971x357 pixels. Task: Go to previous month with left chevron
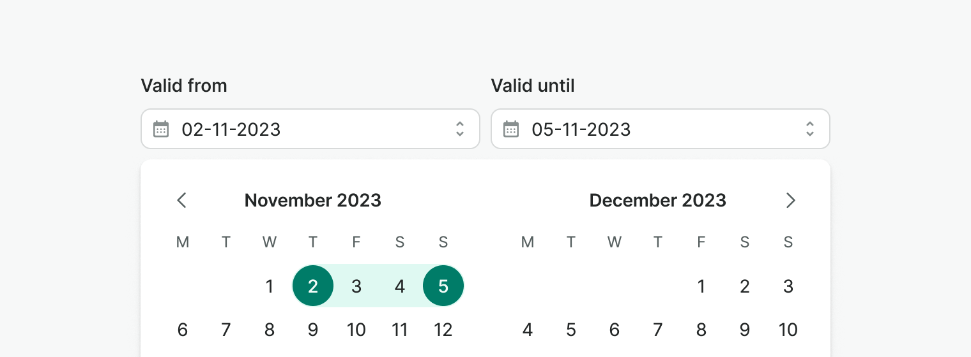pyautogui.click(x=182, y=200)
